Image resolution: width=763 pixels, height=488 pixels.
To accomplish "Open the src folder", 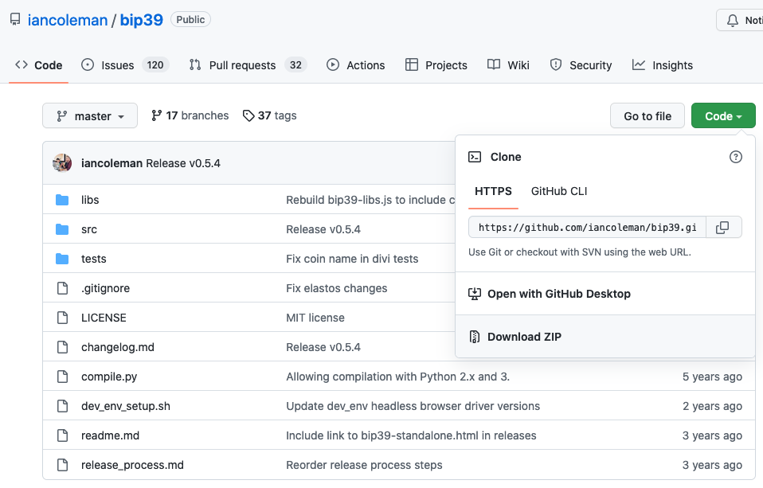I will coord(89,229).
